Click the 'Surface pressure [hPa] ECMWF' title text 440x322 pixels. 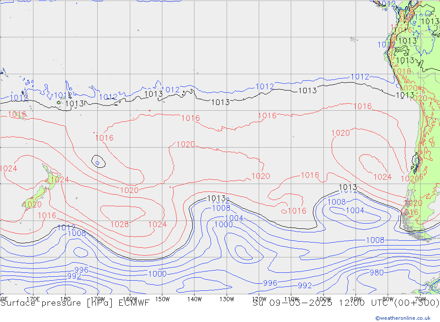[x=75, y=303]
